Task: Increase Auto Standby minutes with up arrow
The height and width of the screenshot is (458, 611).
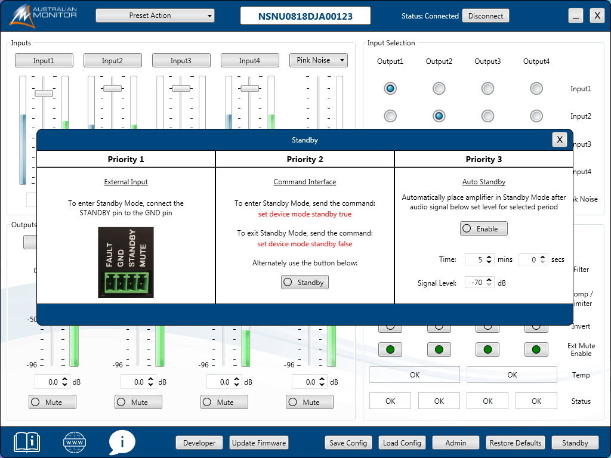Action: click(489, 256)
